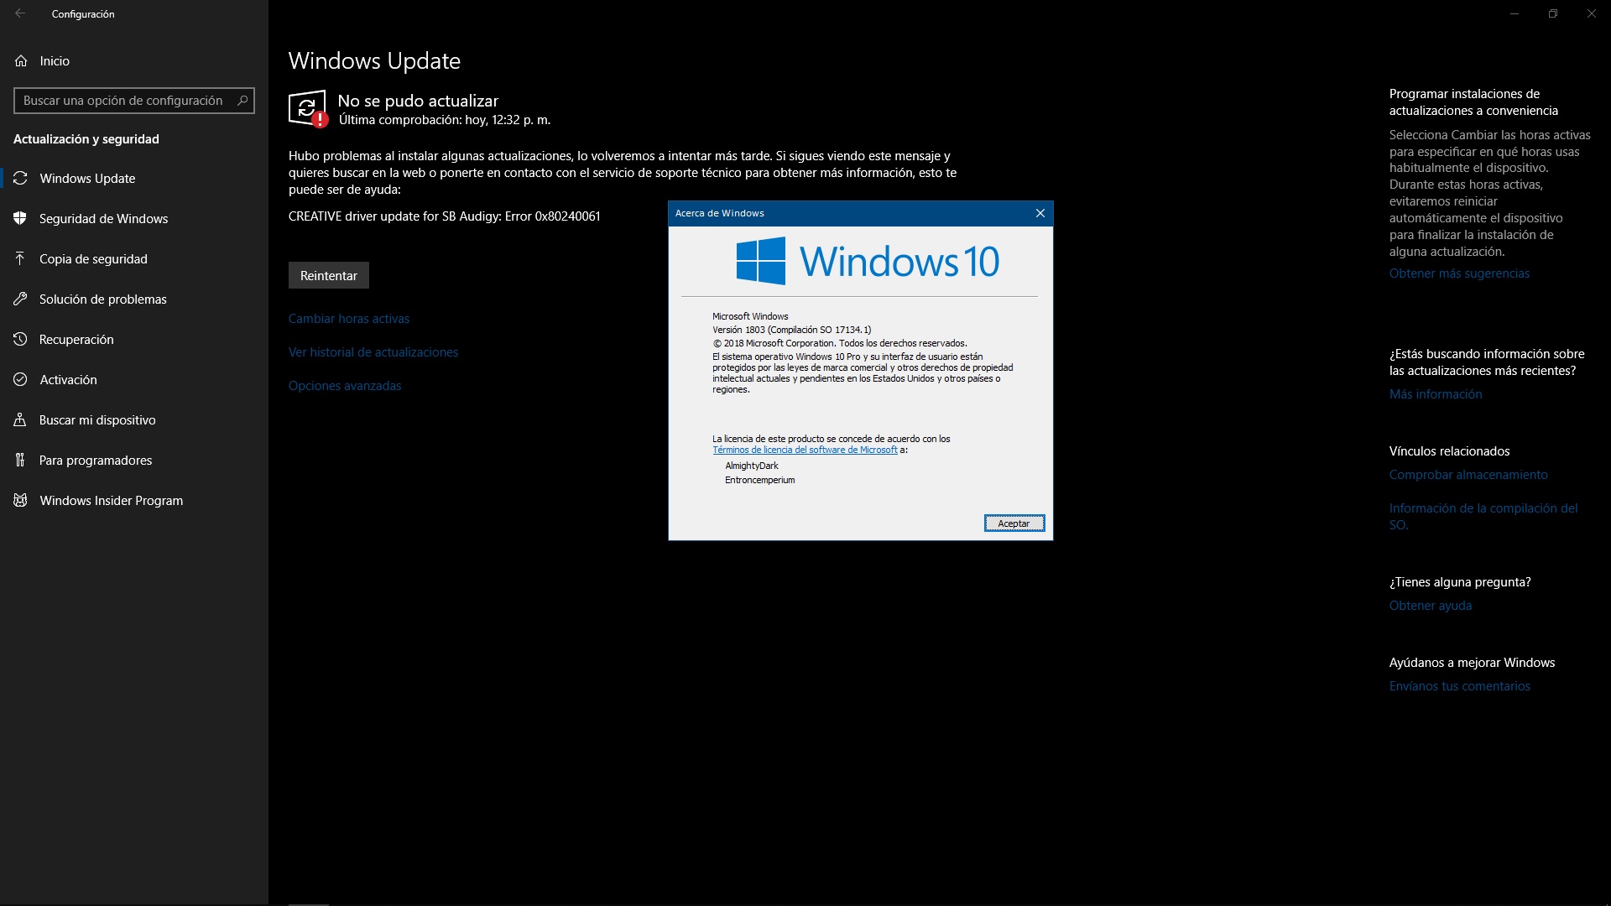Image resolution: width=1611 pixels, height=906 pixels.
Task: Select Para programadores
Action: (134, 460)
